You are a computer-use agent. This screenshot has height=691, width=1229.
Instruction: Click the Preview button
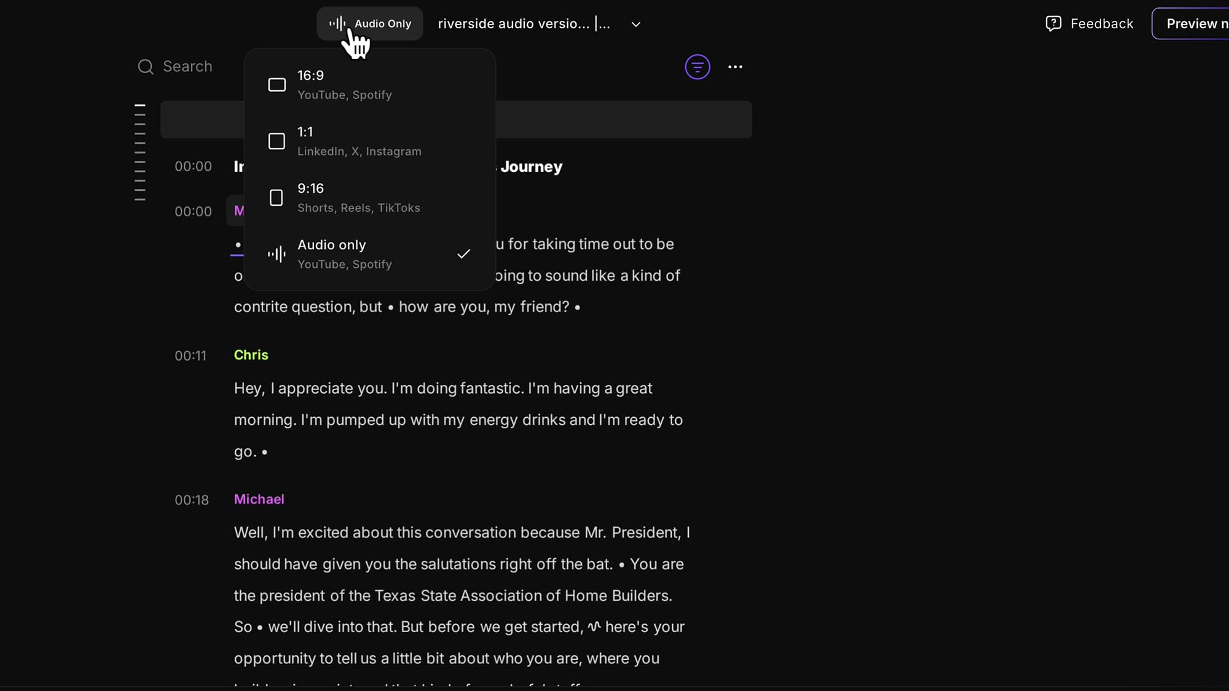tap(1192, 24)
